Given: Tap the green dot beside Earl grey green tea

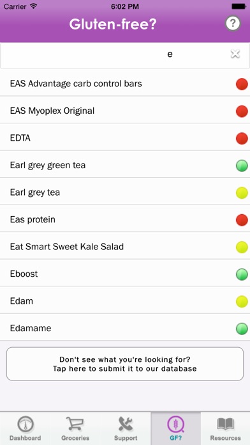Looking at the screenshot, I should click(x=242, y=166).
